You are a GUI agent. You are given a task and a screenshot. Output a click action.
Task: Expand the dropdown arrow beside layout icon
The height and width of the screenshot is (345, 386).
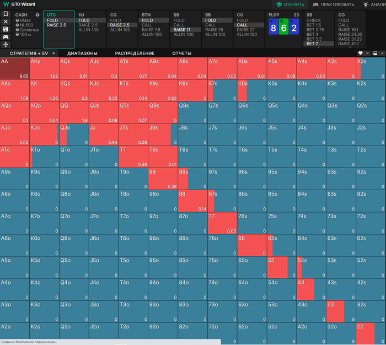coord(382,53)
